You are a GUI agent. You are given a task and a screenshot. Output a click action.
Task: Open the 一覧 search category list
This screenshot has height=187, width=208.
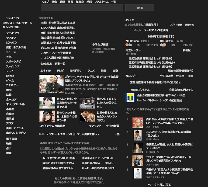113,2
